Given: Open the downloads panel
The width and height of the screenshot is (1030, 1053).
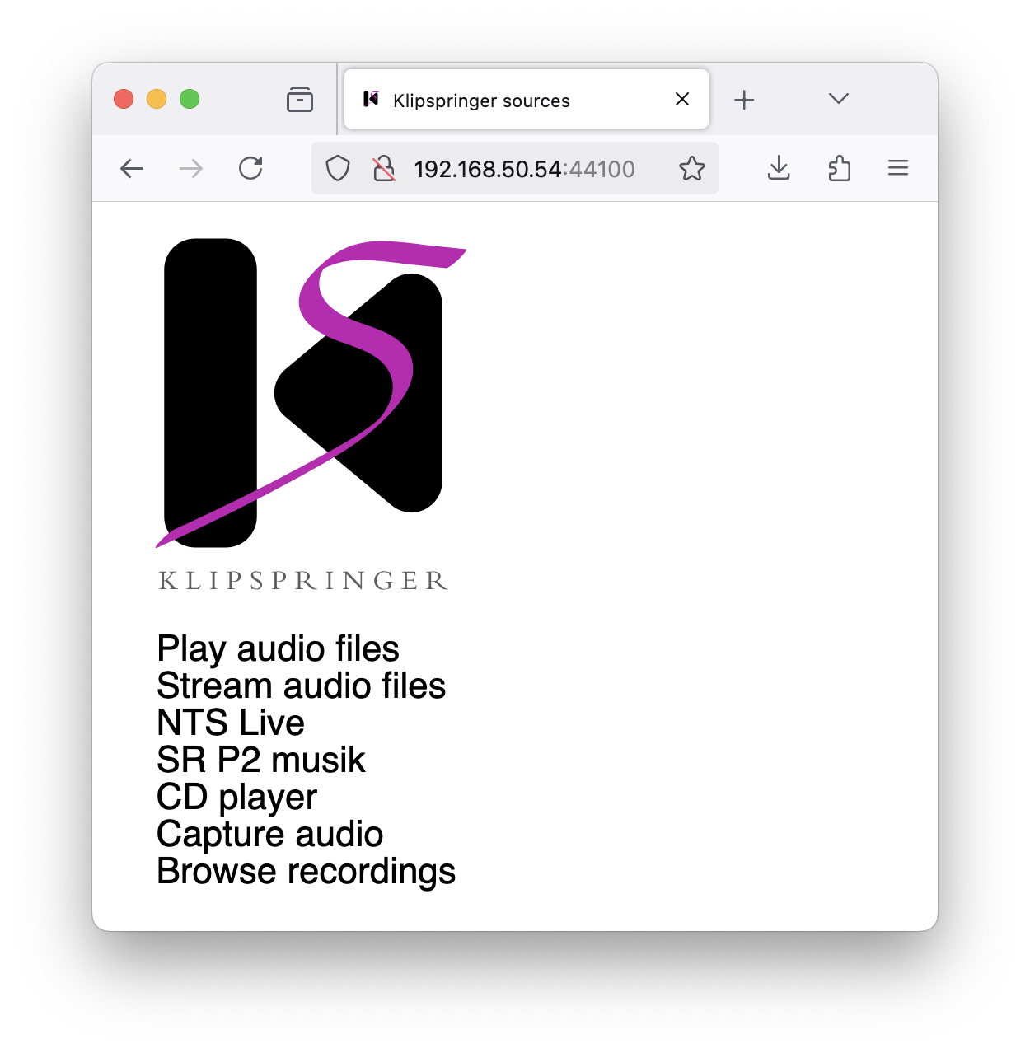Looking at the screenshot, I should (x=779, y=169).
